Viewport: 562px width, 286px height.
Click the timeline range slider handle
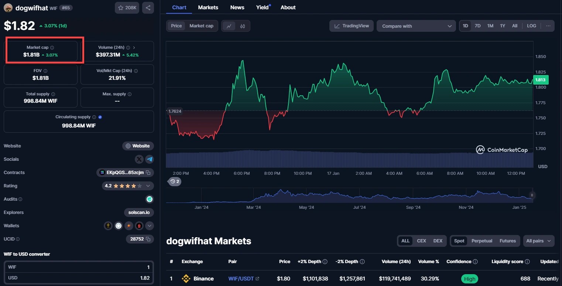tap(532, 195)
